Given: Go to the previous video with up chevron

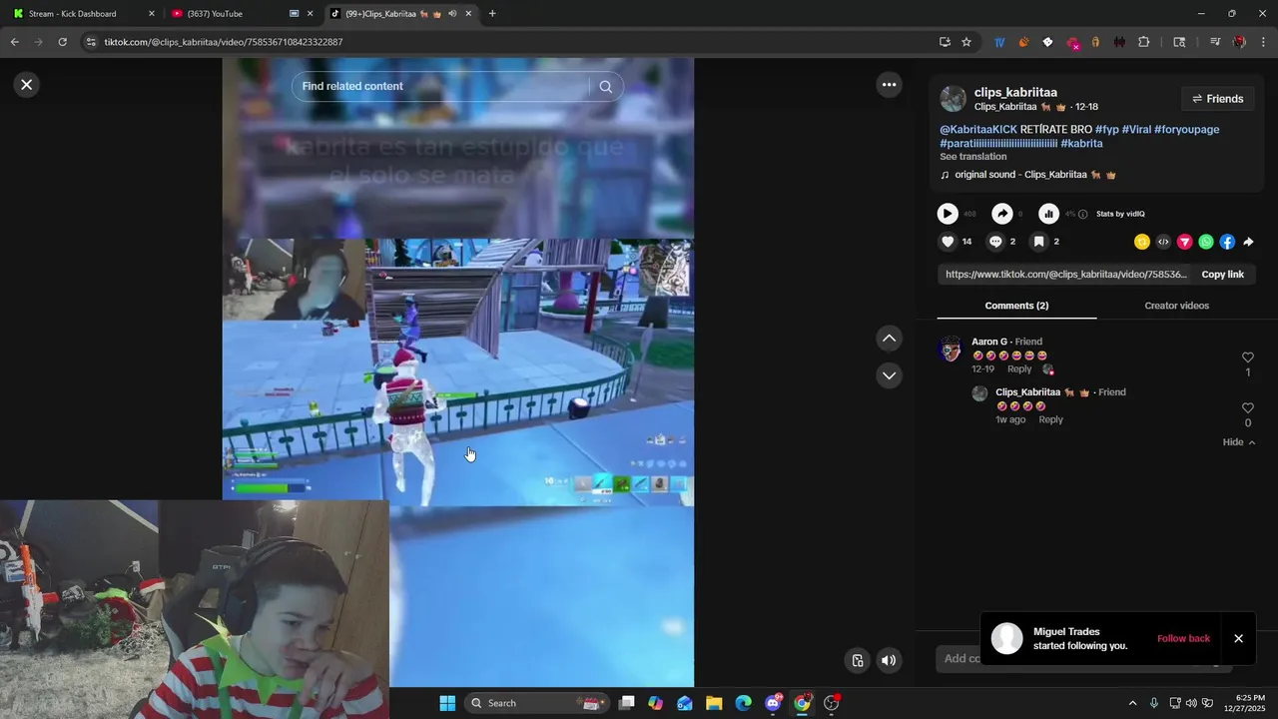Looking at the screenshot, I should click(x=889, y=339).
